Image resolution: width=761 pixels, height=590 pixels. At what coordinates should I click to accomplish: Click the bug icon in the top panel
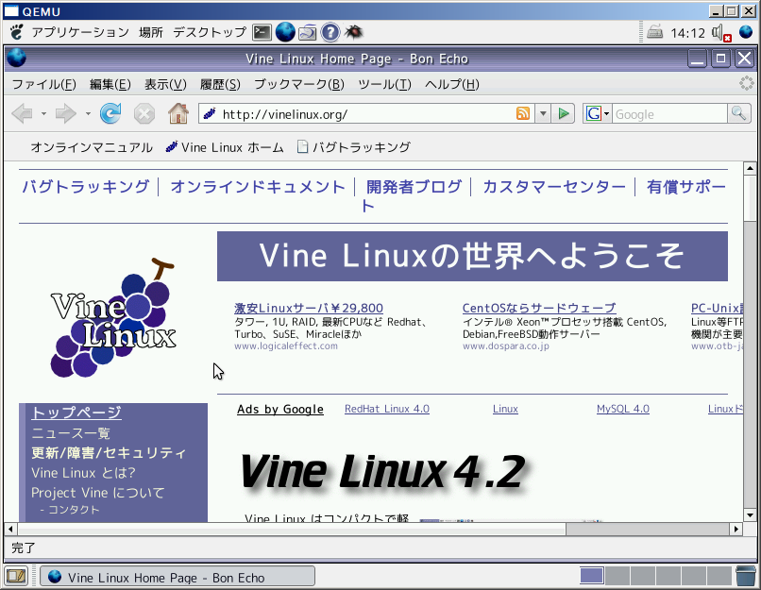point(353,32)
